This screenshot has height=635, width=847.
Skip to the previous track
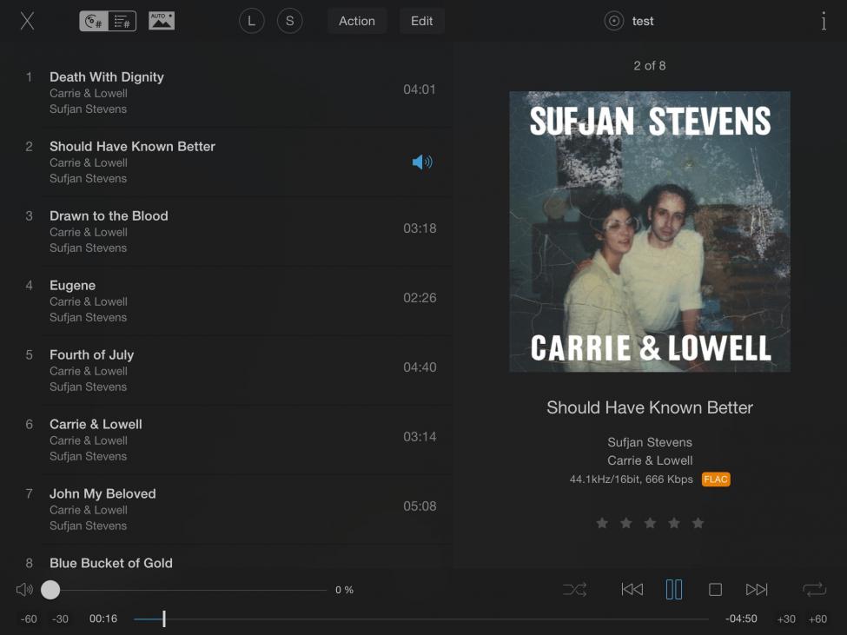pyautogui.click(x=632, y=590)
